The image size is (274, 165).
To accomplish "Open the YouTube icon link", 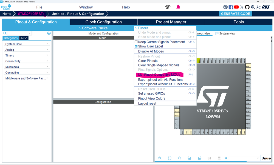I will coord(236,7).
